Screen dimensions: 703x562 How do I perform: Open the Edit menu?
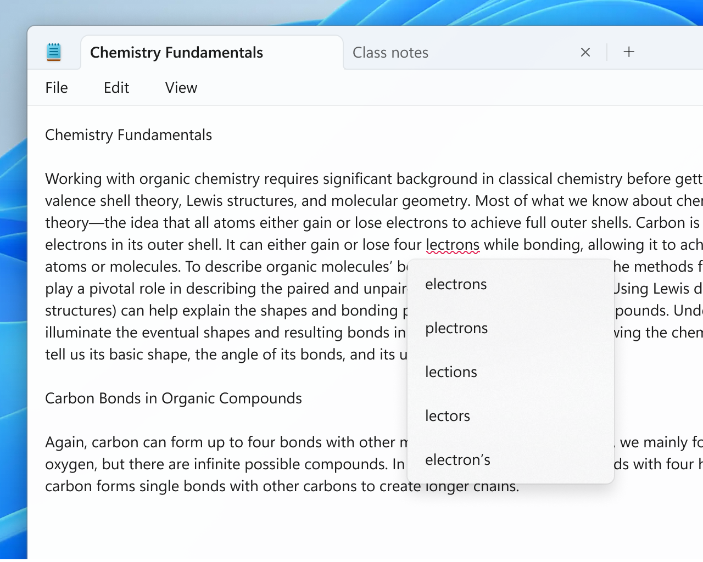116,88
